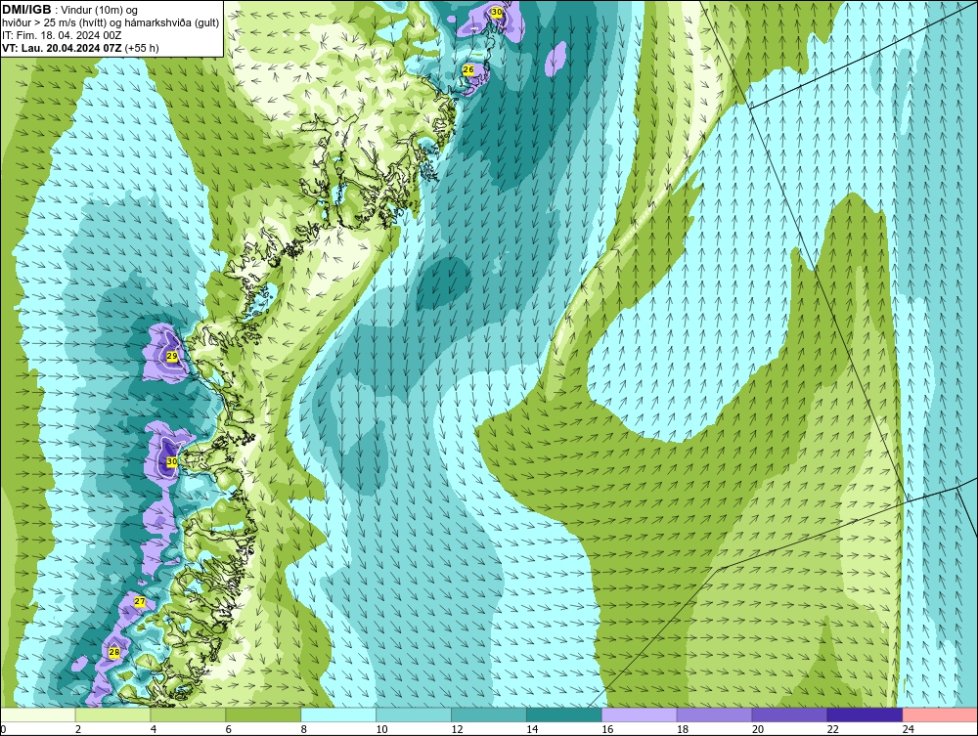Image resolution: width=978 pixels, height=736 pixels.
Task: Pick the 10–12 m/s turquoise legend swatch
Action: 414,714
